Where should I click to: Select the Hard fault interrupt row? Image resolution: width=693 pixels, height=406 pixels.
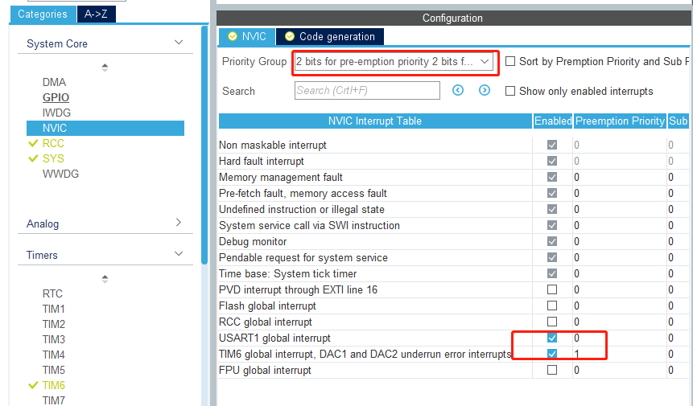coord(262,161)
